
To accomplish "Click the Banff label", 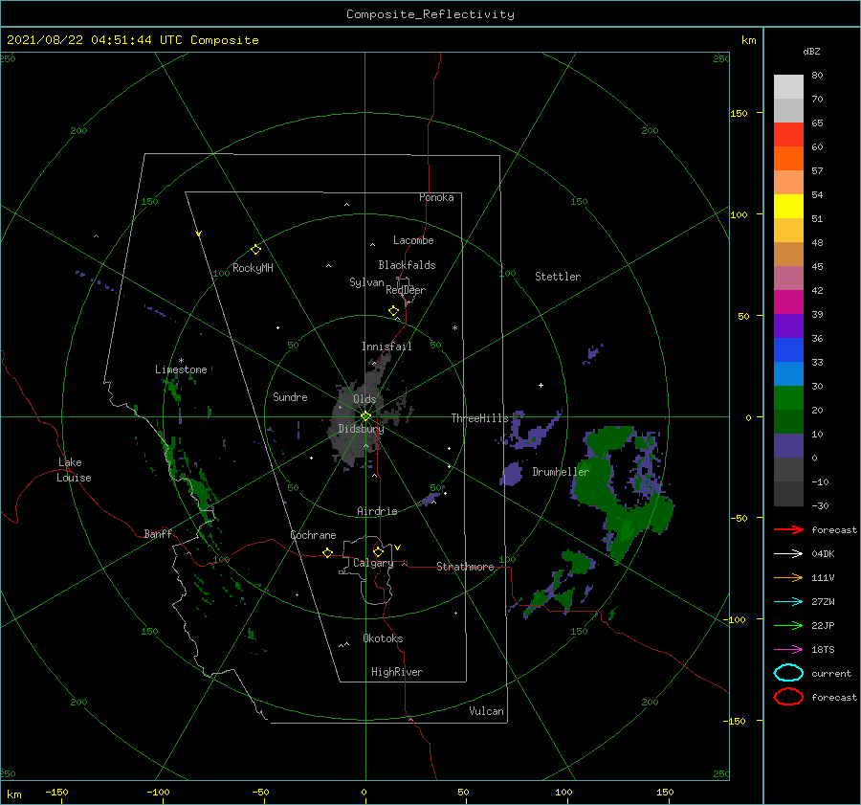I will [x=158, y=533].
